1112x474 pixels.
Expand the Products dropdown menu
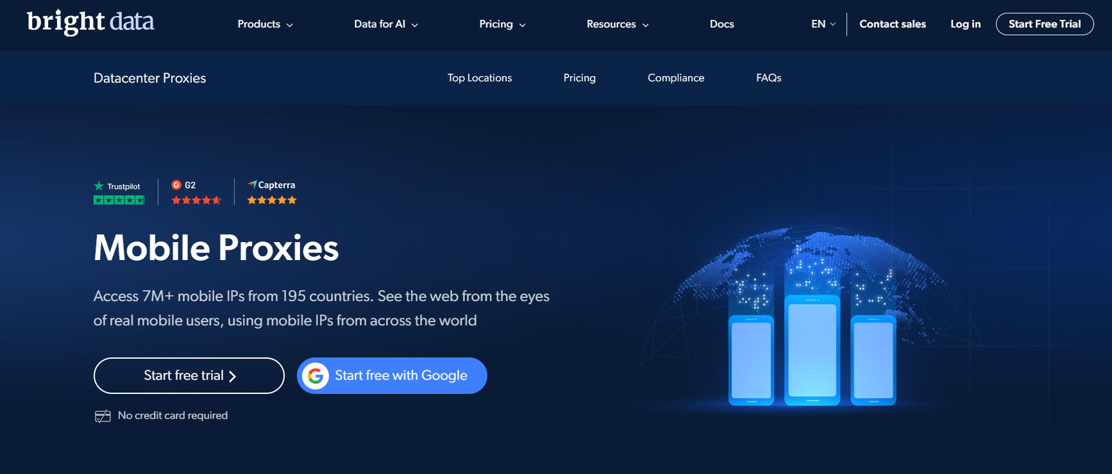pyautogui.click(x=265, y=24)
